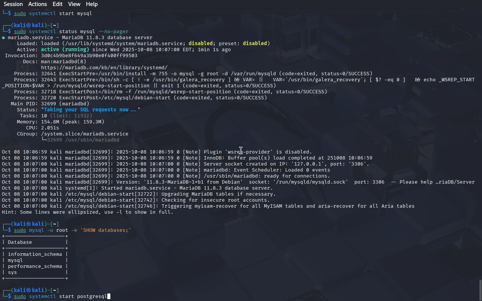Select information_schema in the database table
The image size is (482, 301).
[x=35, y=254]
